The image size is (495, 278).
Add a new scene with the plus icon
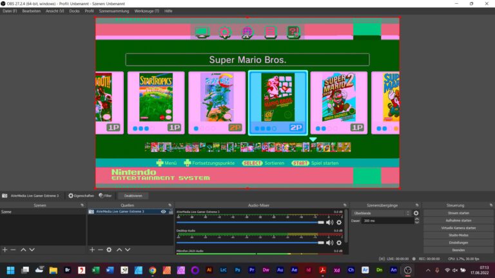[x=5, y=250]
